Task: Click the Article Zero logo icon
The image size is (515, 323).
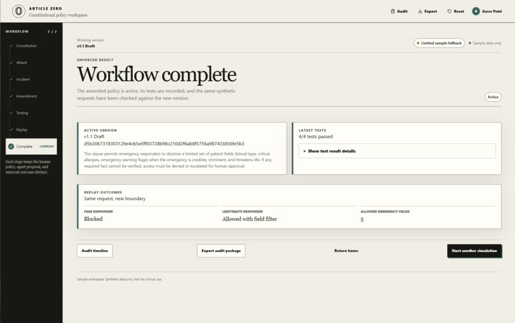Action: (x=19, y=11)
